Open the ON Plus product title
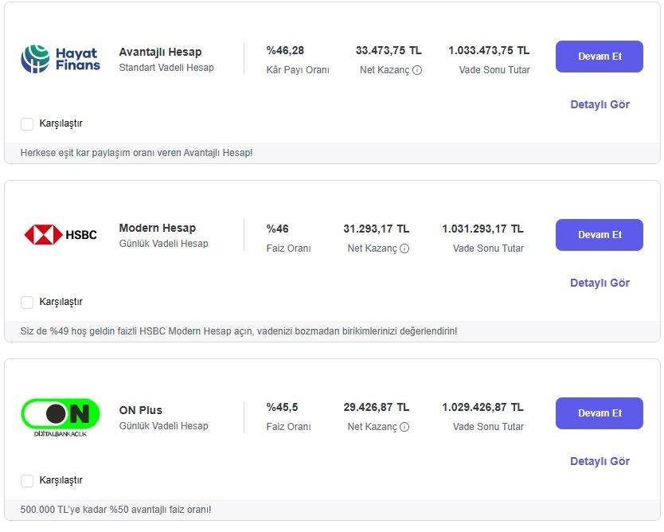 tap(140, 410)
